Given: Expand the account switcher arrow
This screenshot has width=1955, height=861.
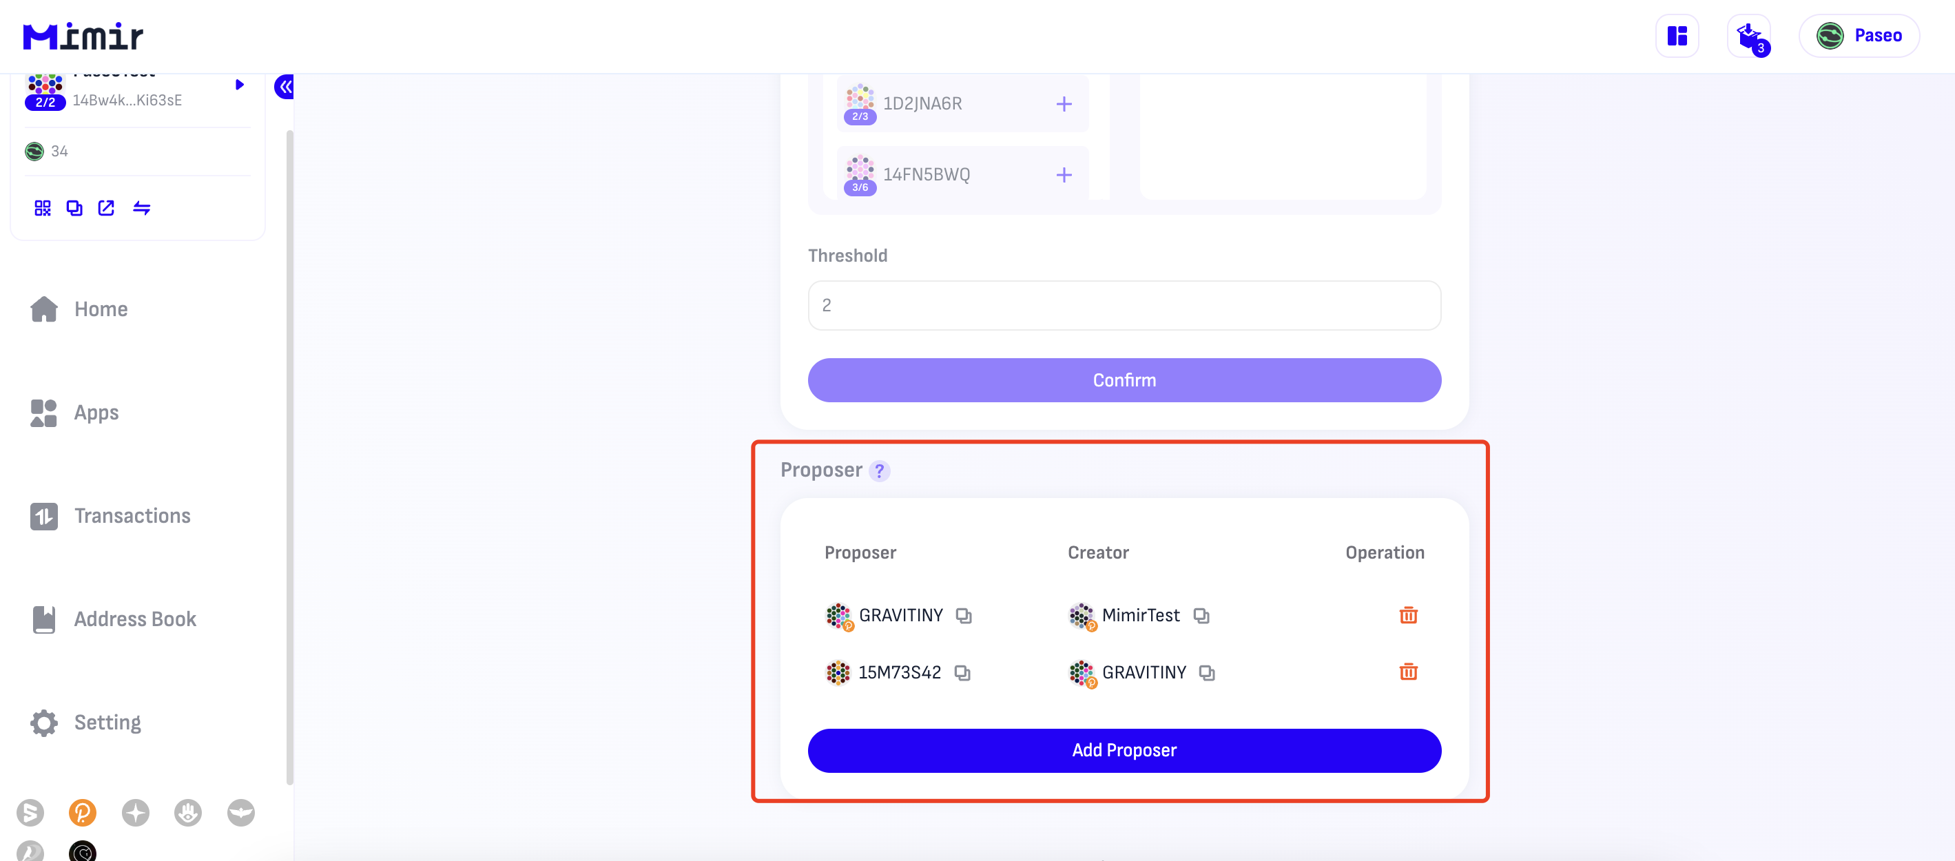Looking at the screenshot, I should tap(239, 85).
